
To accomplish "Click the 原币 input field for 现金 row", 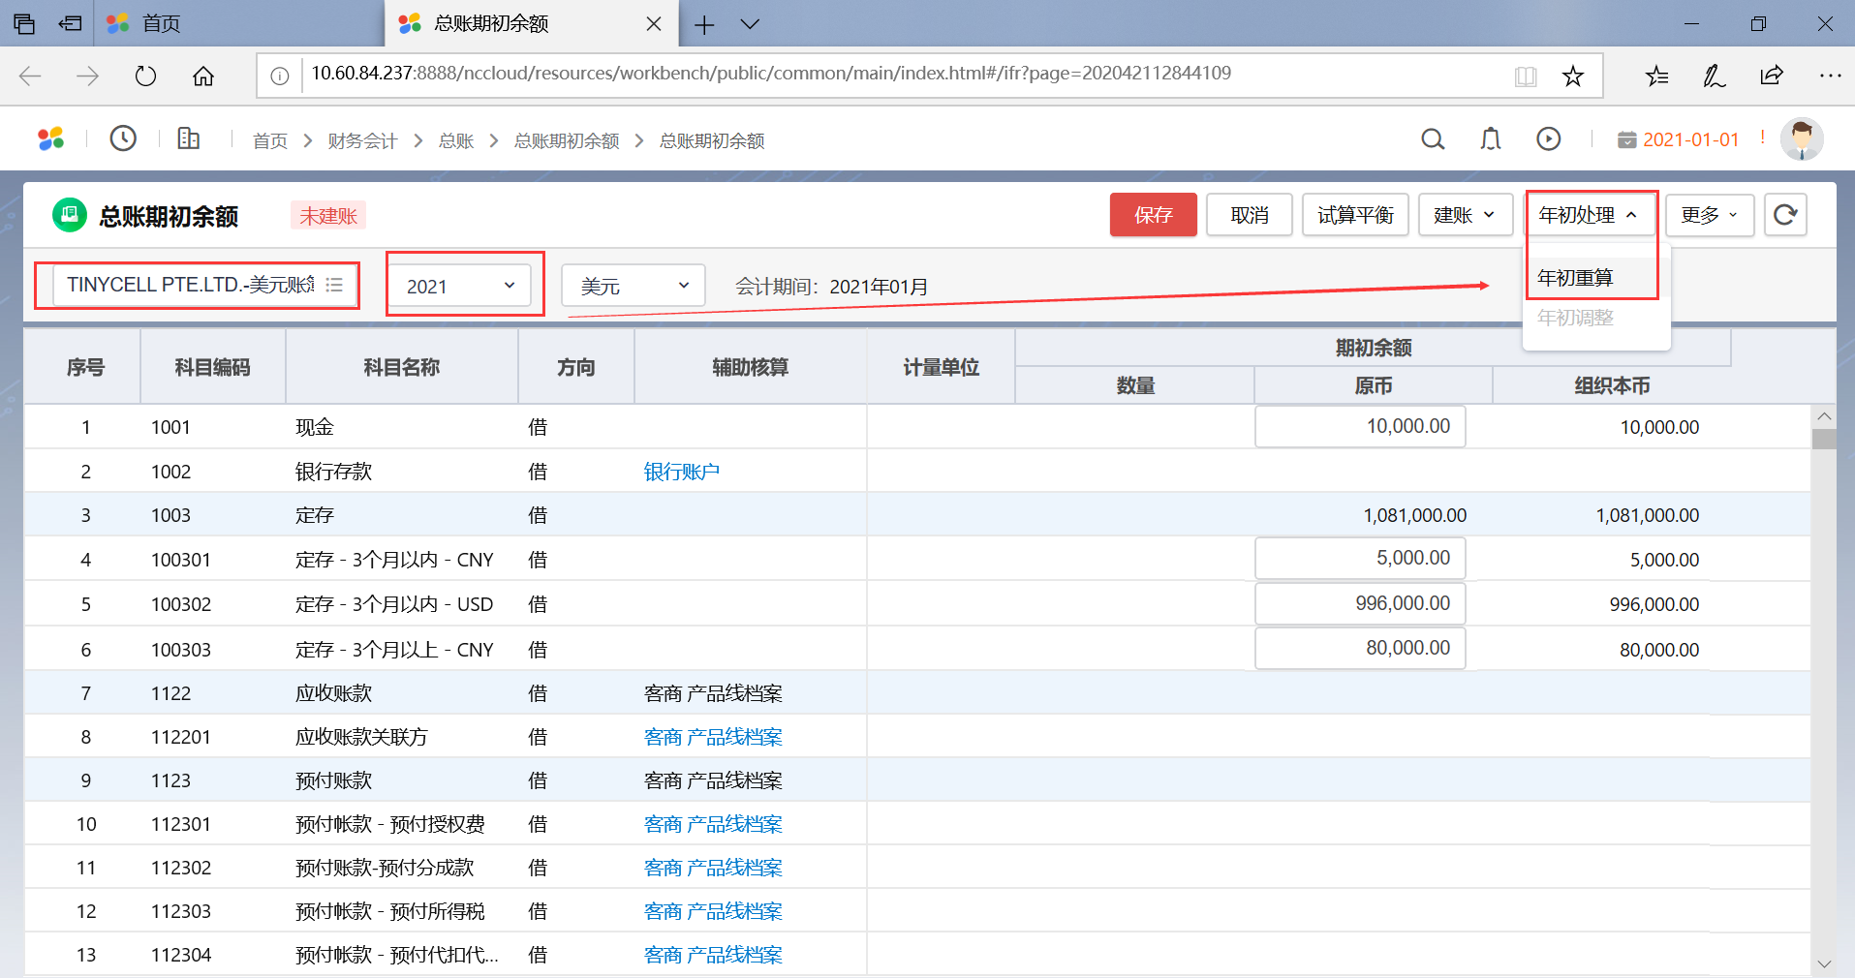I will (x=1359, y=426).
